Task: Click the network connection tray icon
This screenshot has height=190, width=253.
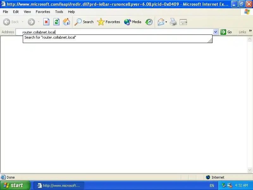Action: pyautogui.click(x=230, y=185)
